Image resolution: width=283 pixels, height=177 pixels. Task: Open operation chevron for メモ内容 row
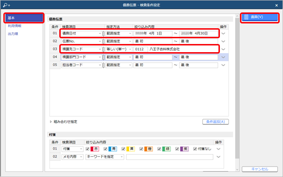pos(218,157)
